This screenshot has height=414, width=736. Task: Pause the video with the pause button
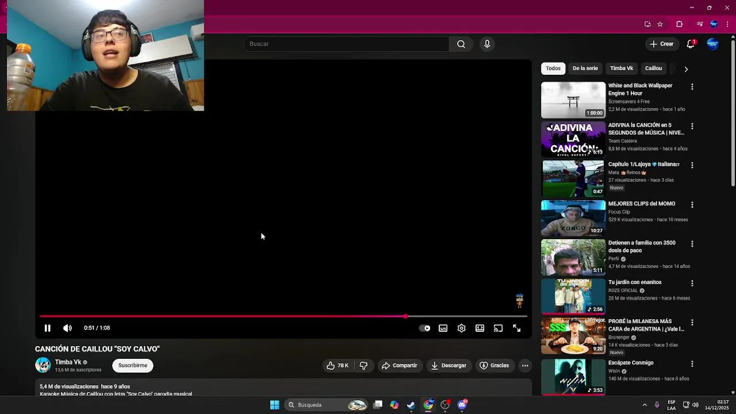[x=47, y=328]
